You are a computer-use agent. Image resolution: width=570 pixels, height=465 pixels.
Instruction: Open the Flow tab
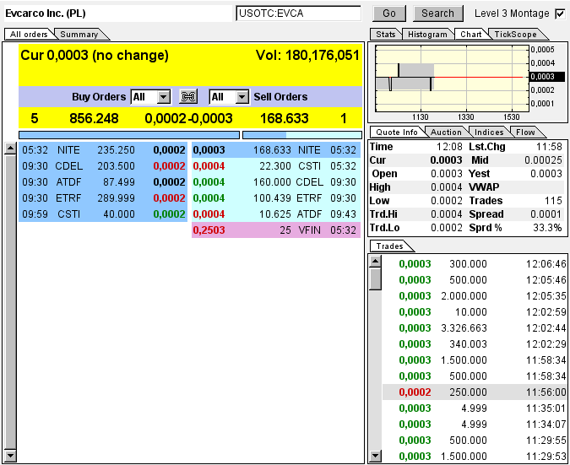click(x=525, y=132)
